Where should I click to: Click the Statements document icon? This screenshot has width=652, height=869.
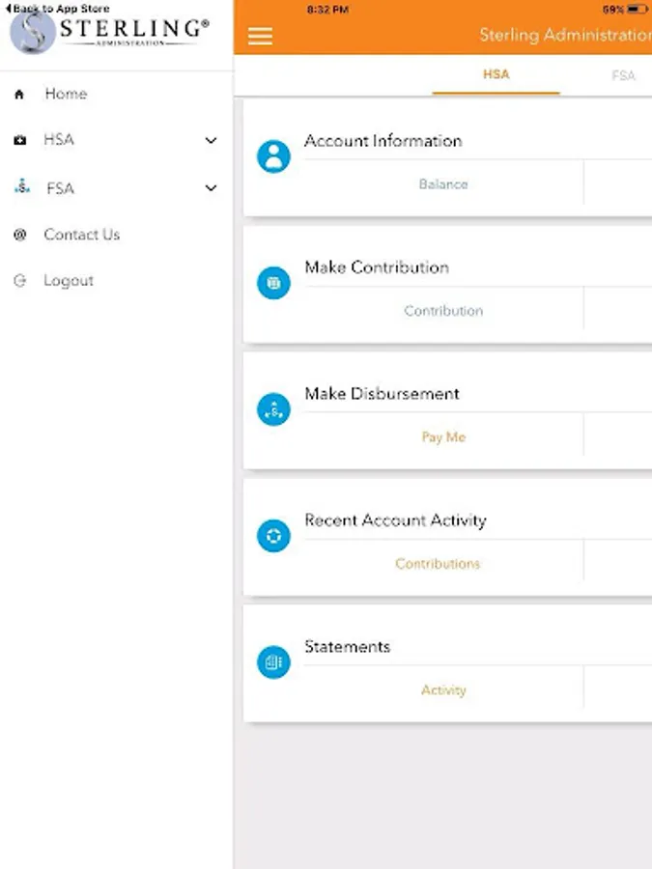tap(274, 661)
